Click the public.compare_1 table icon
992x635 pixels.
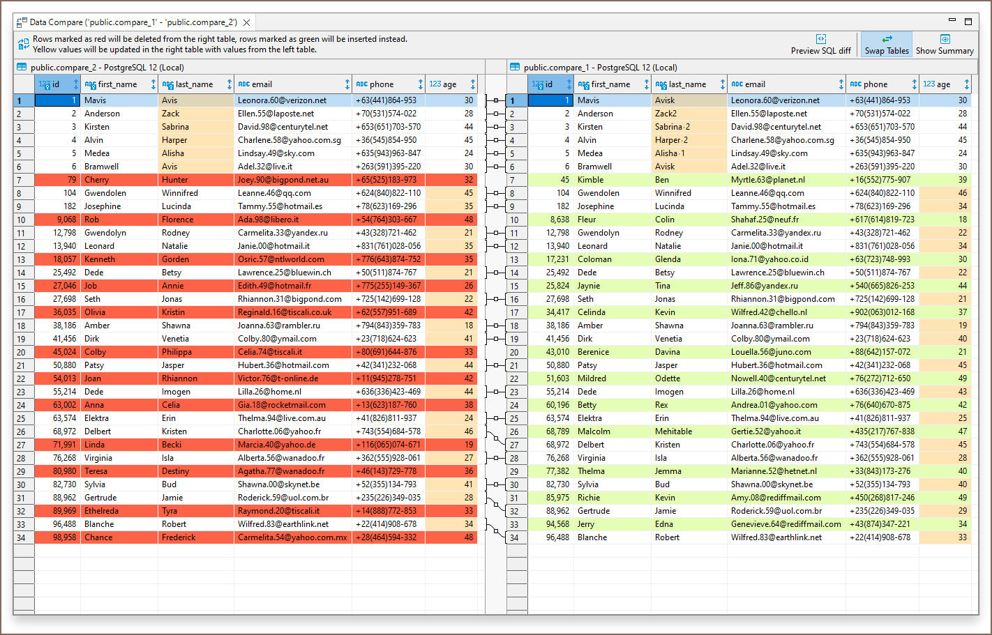[x=515, y=68]
